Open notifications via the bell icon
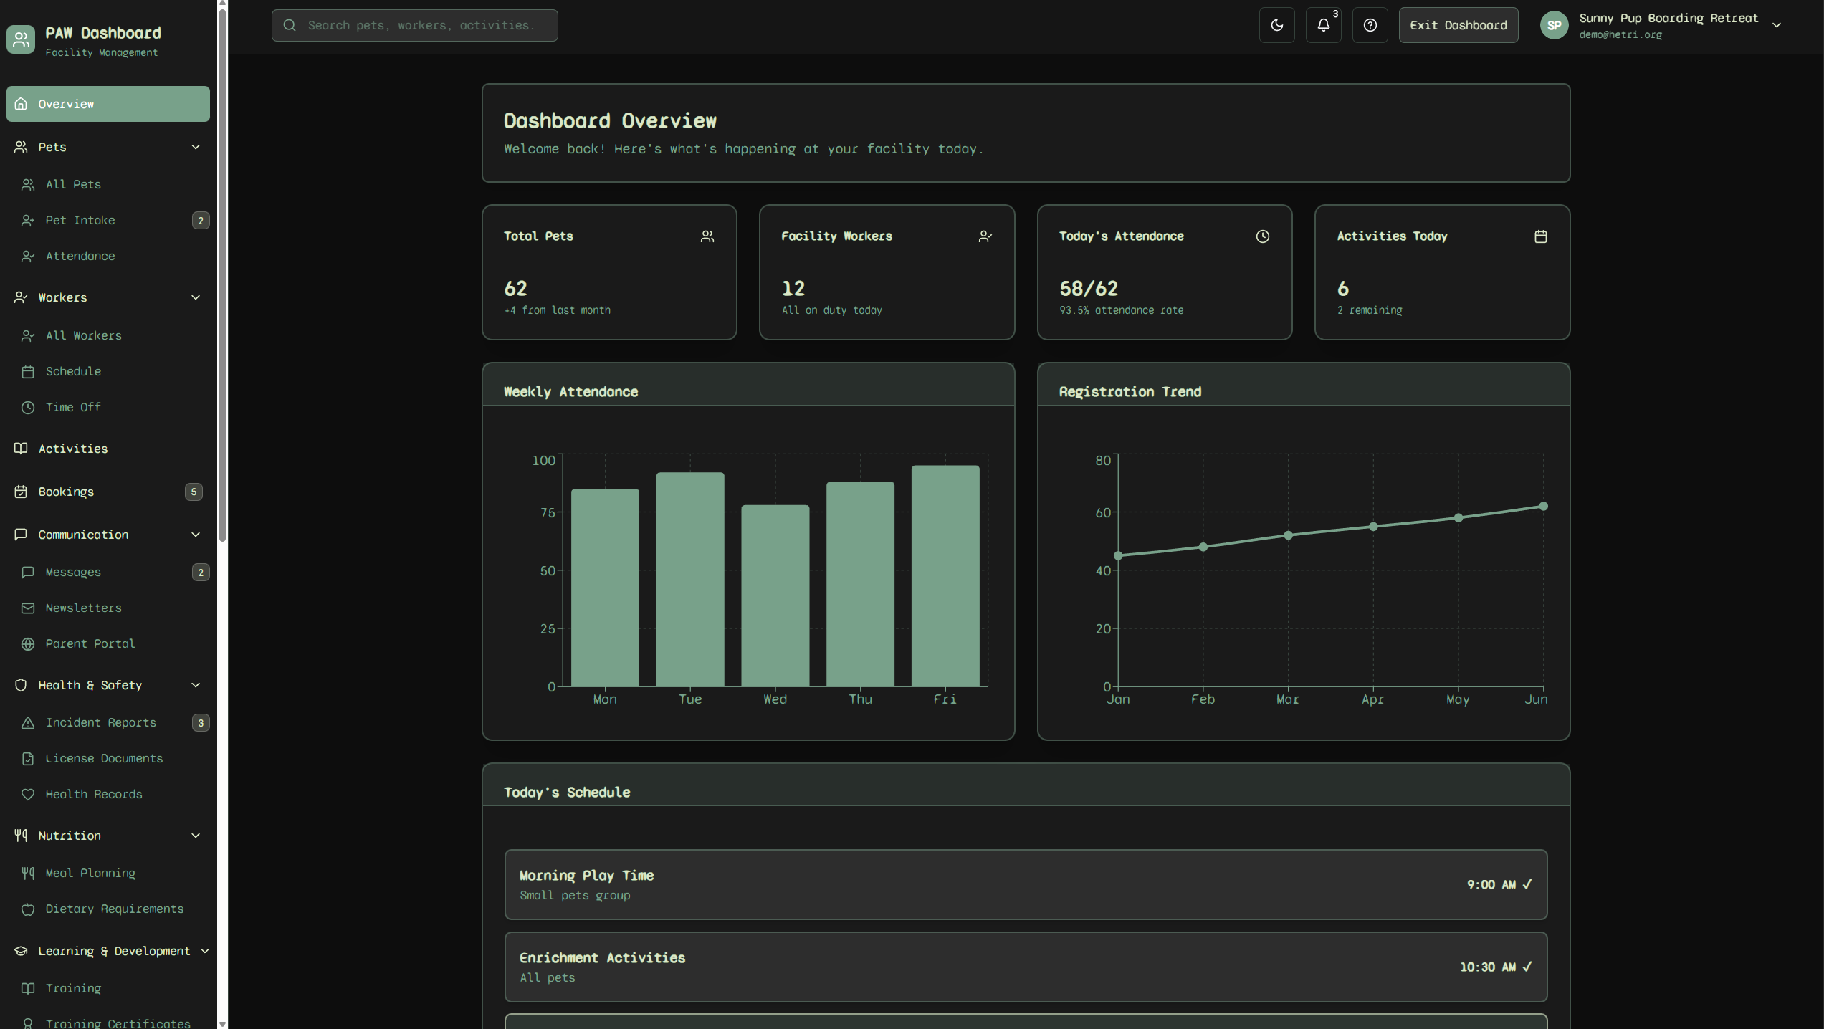The width and height of the screenshot is (1824, 1029). click(x=1323, y=25)
